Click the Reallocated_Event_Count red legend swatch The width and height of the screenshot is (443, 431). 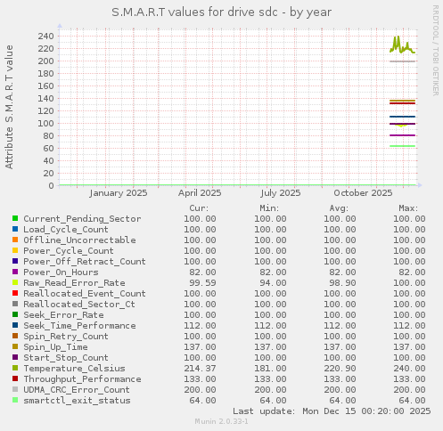click(x=15, y=293)
